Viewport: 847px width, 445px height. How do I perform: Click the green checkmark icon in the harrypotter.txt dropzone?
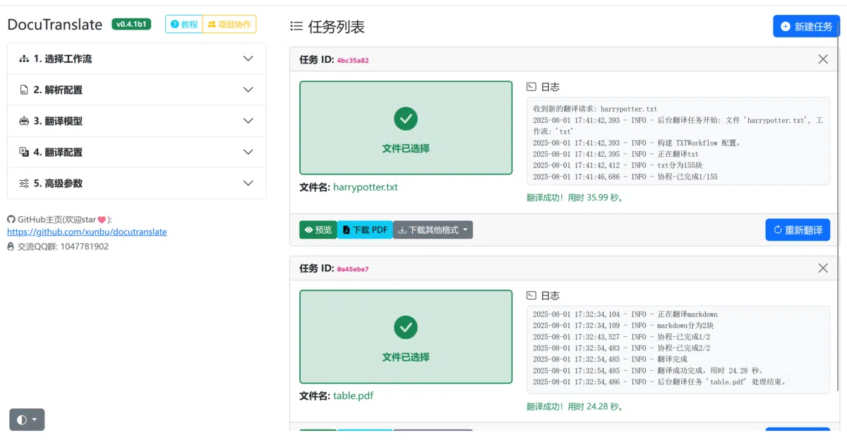click(x=406, y=119)
